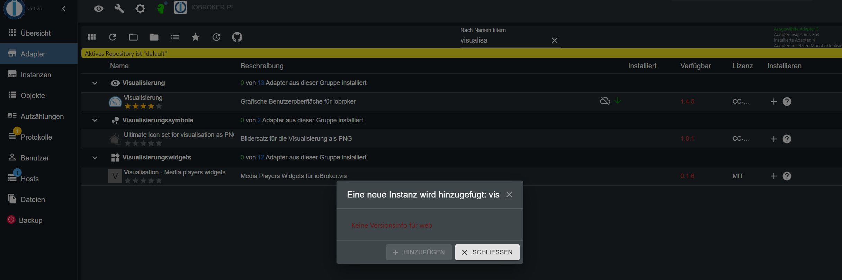Click the expert mode head icon
This screenshot has height=280, width=842.
click(x=161, y=8)
